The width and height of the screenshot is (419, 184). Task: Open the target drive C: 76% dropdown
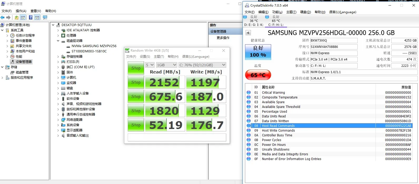coord(202,65)
